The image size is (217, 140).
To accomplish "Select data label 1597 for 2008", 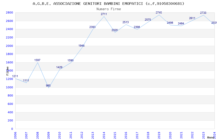I will tap(37, 60).
